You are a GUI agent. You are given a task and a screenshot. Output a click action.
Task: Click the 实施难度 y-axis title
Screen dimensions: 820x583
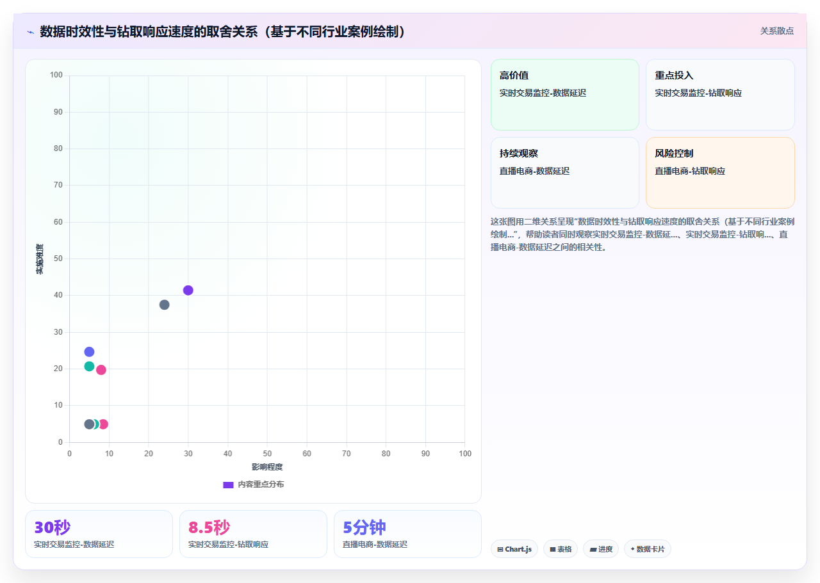(x=40, y=259)
